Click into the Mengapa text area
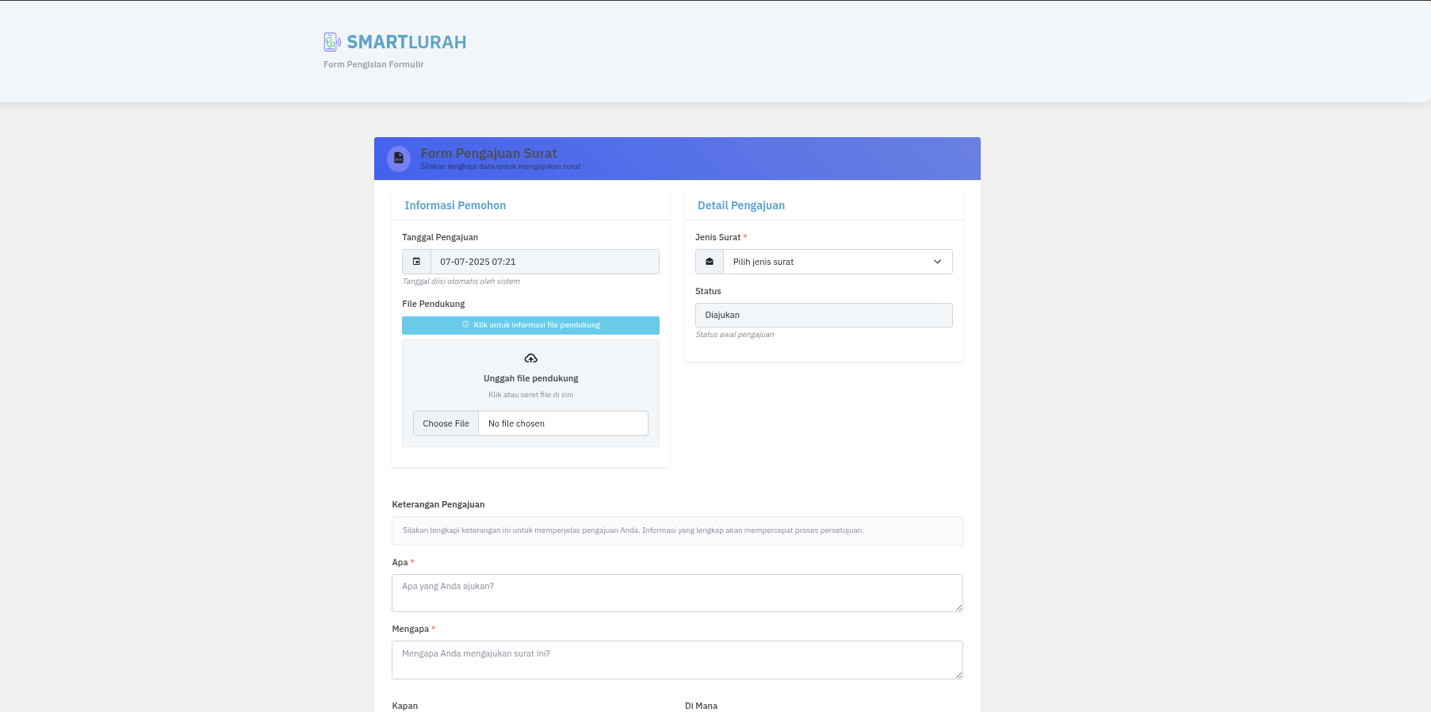The image size is (1431, 712). [676, 660]
